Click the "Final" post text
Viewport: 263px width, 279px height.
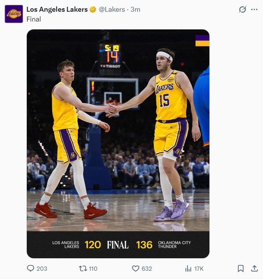click(x=33, y=19)
